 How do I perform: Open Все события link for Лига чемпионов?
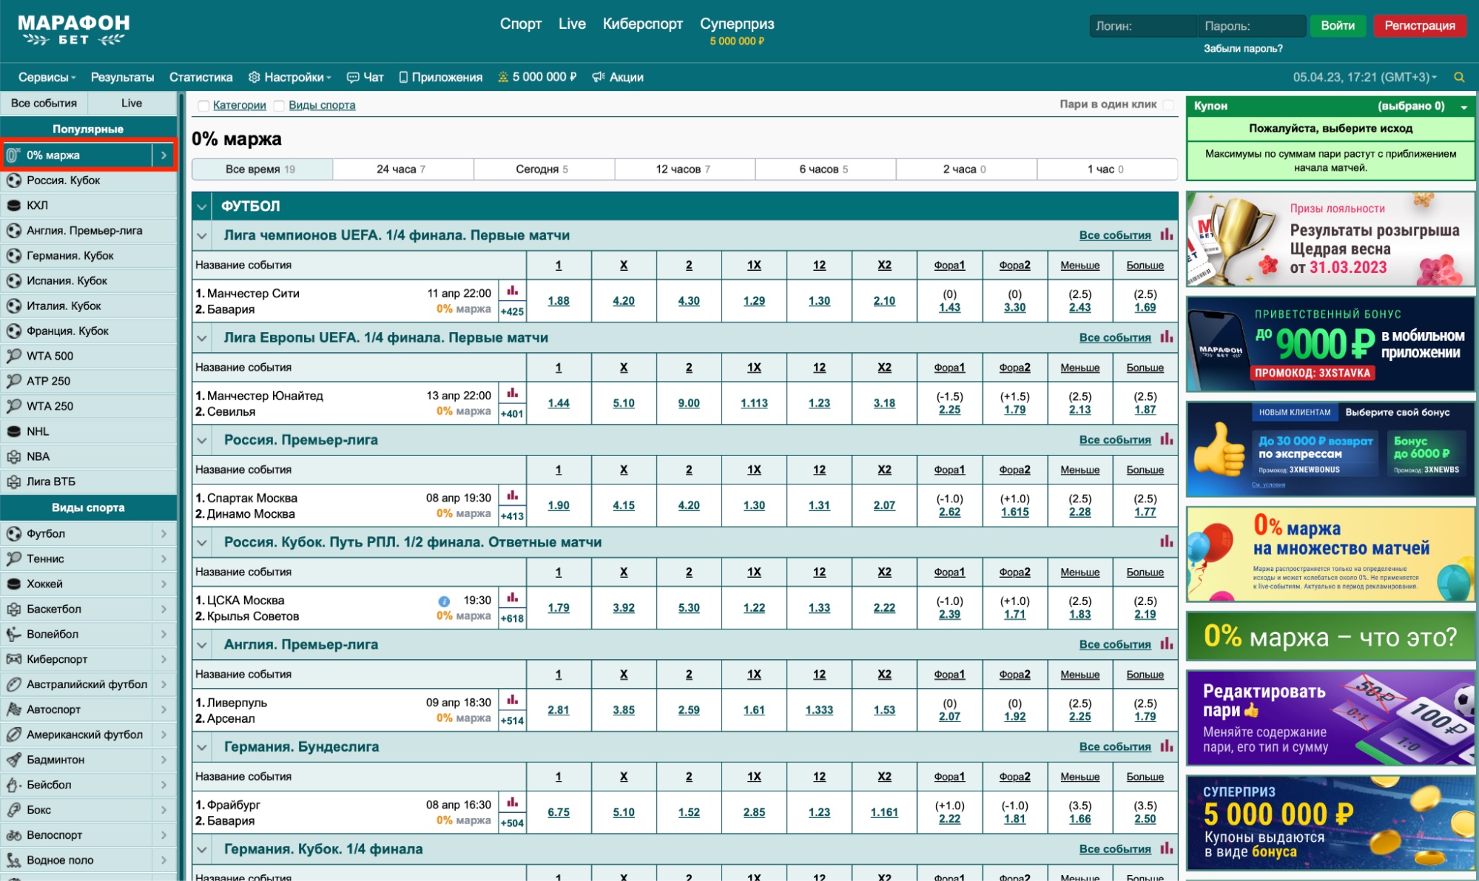tap(1114, 235)
